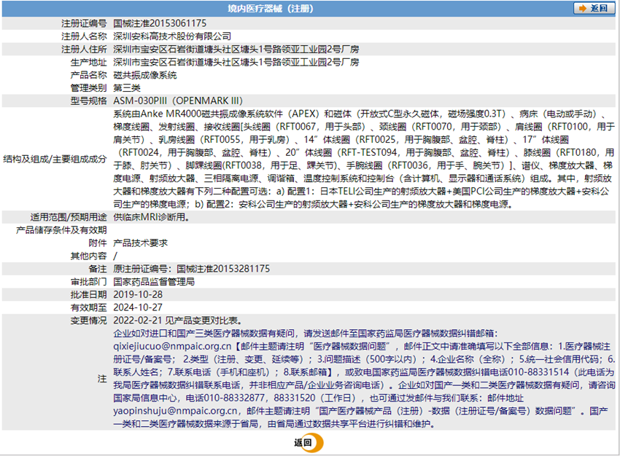
Task: Click the 有效期至 label
Action: pyautogui.click(x=88, y=307)
